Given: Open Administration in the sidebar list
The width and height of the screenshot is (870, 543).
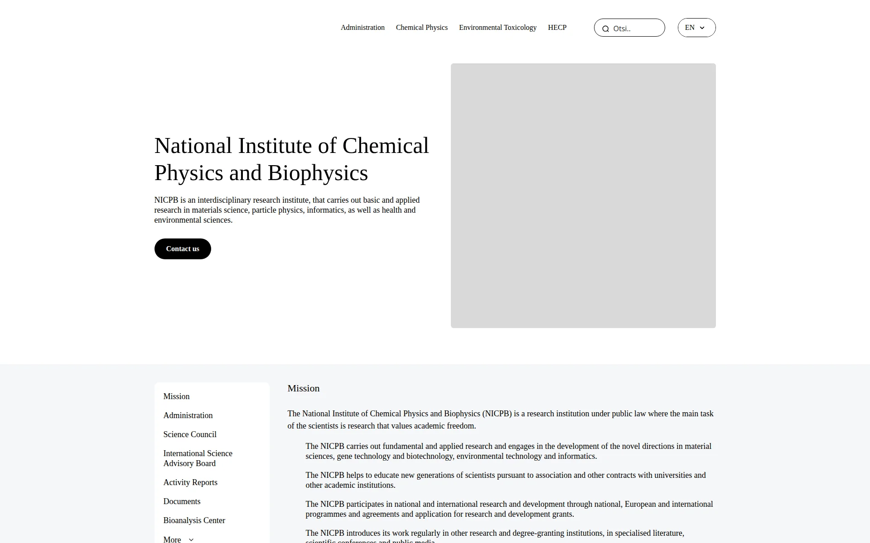Looking at the screenshot, I should pos(188,415).
